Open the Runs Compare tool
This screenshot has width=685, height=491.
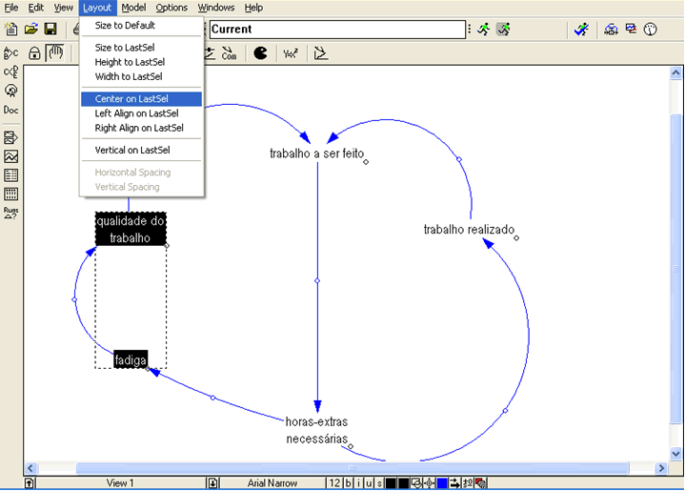point(11,213)
